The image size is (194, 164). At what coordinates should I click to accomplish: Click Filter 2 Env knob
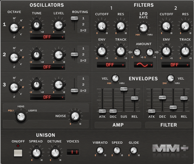166,51
